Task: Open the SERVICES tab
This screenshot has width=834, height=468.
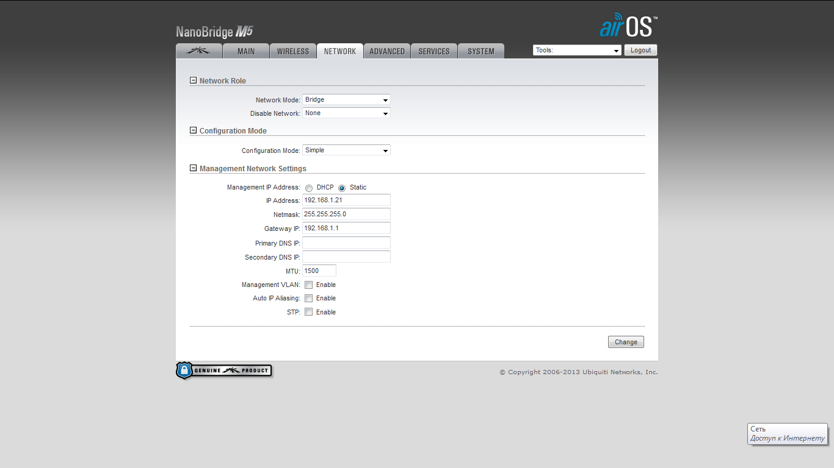Action: pyautogui.click(x=434, y=51)
